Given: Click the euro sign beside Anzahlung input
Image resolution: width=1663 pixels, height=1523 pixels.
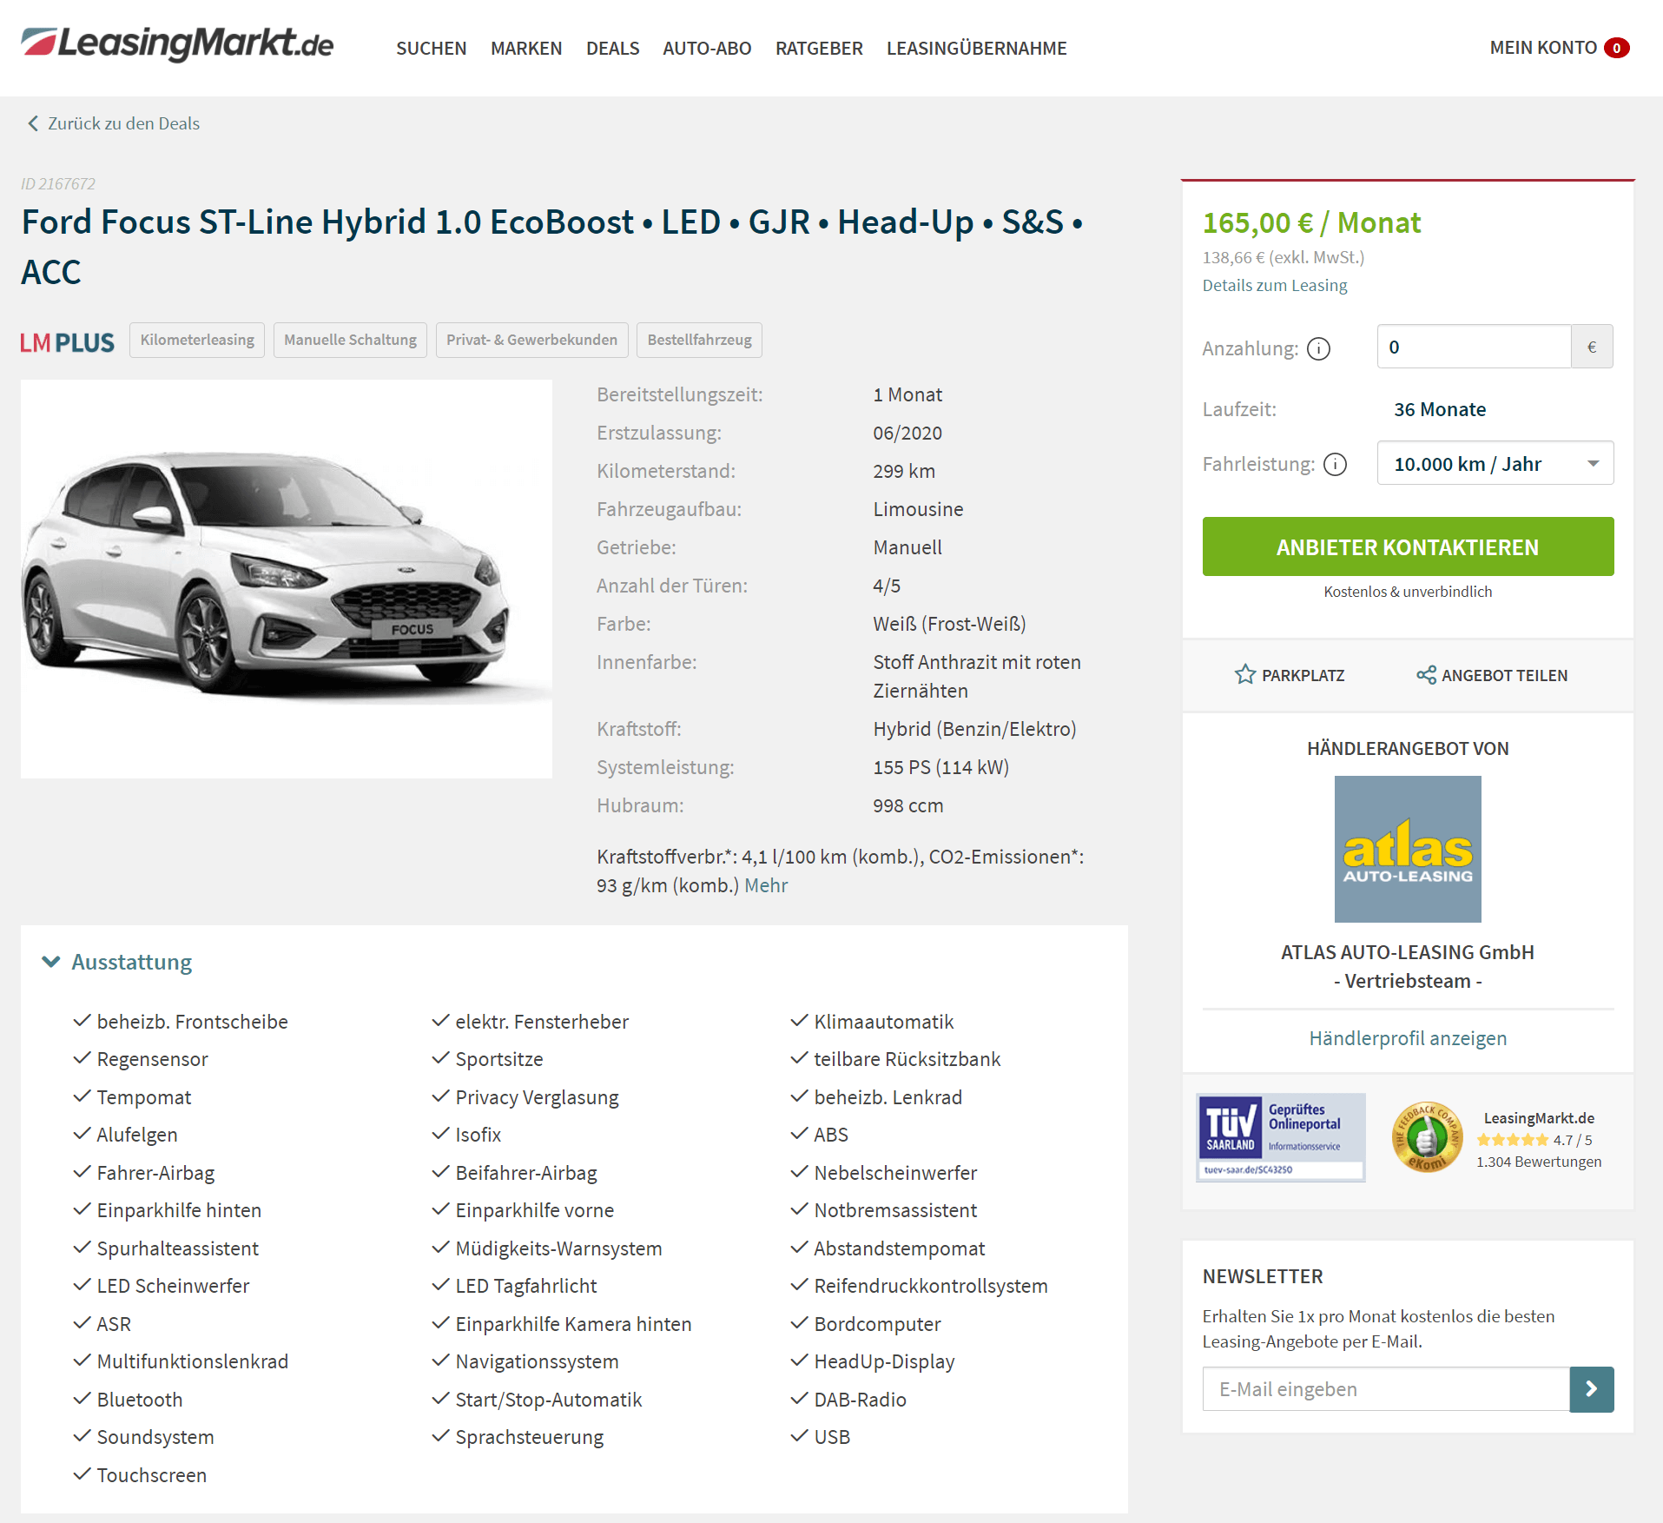Looking at the screenshot, I should coord(1592,347).
